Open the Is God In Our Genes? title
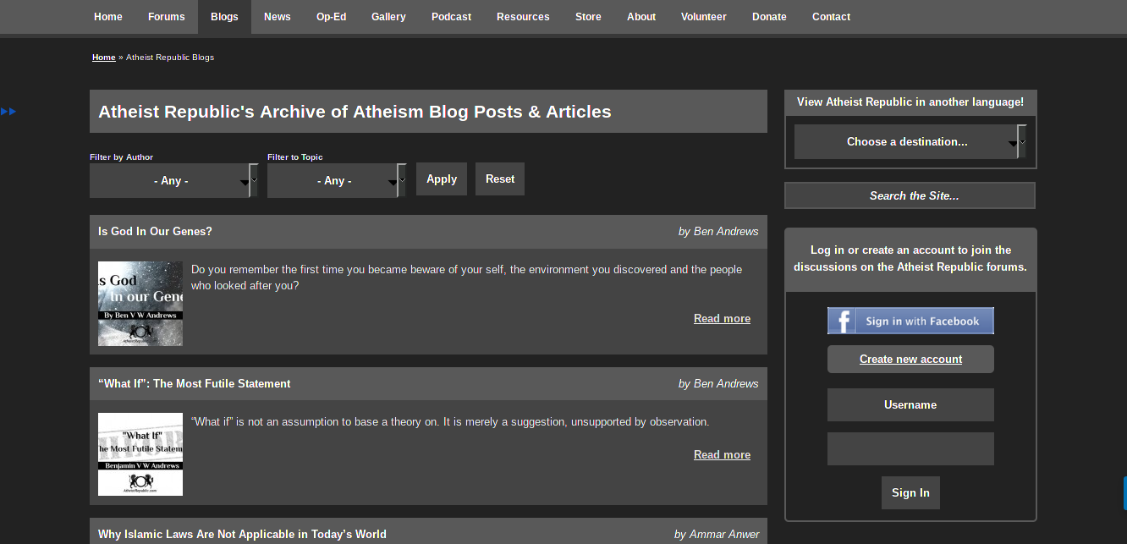Screen dimensions: 1127x544 coord(155,231)
